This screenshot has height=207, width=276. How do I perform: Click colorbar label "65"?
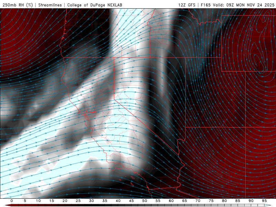(185, 201)
